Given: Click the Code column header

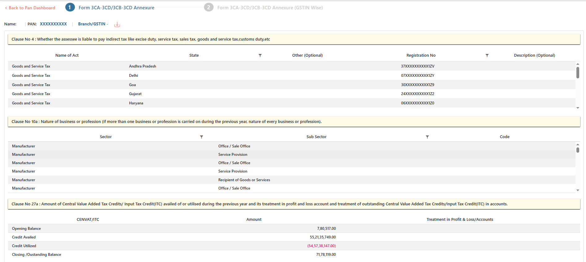Looking at the screenshot, I should tap(505, 137).
